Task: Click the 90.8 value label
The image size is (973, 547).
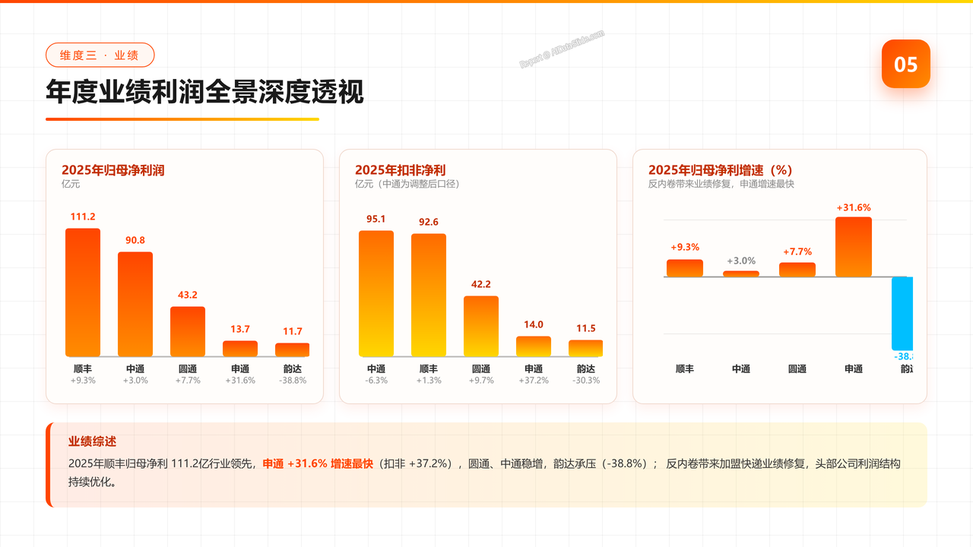Action: (x=135, y=240)
